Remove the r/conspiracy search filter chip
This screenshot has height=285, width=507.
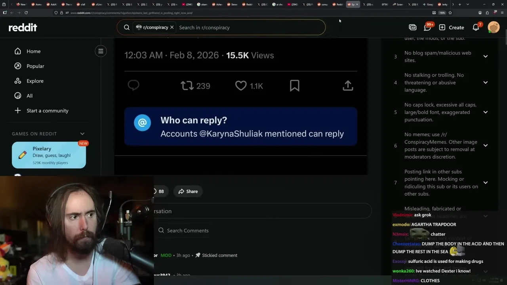coord(172,27)
